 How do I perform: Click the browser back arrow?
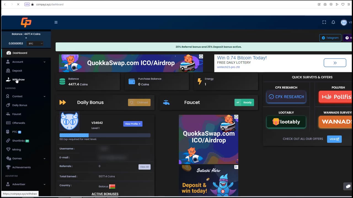point(5,4)
